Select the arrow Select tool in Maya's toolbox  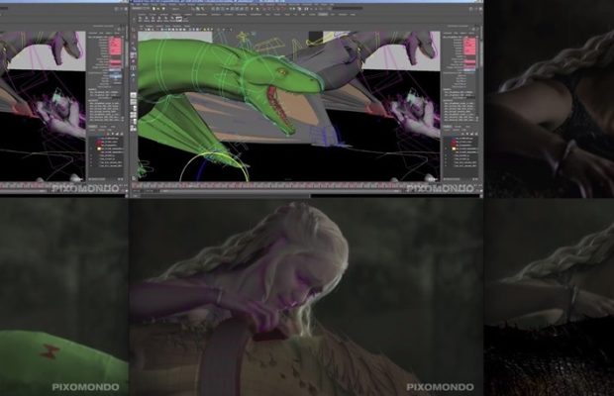pos(134,40)
